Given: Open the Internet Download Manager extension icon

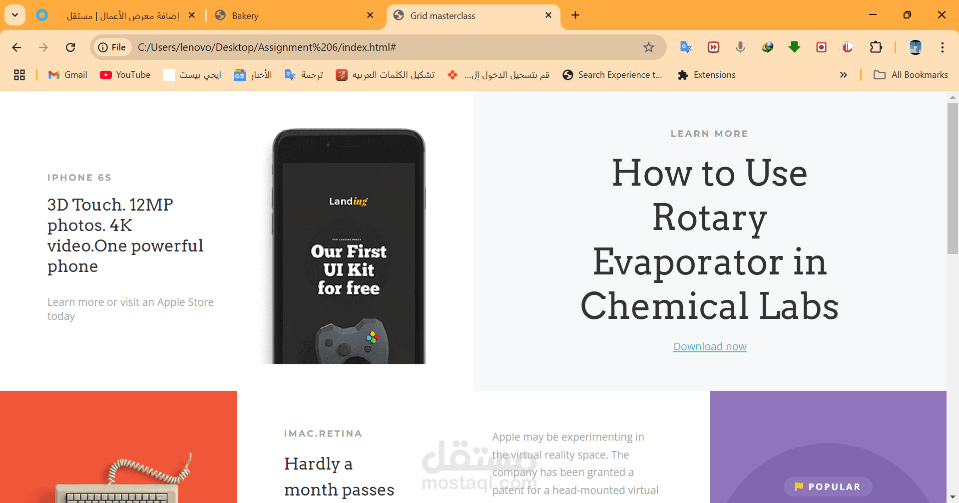Looking at the screenshot, I should (767, 47).
